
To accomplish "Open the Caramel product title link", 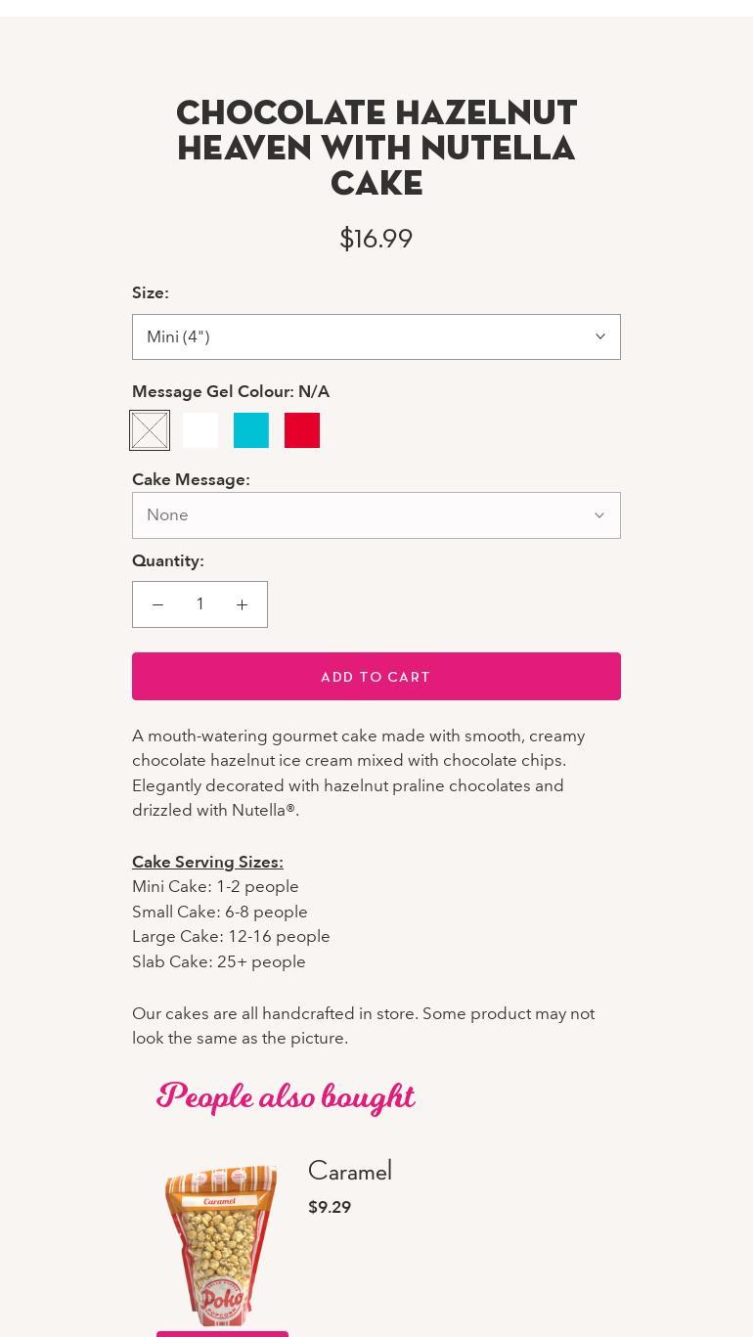I will click(x=350, y=1171).
